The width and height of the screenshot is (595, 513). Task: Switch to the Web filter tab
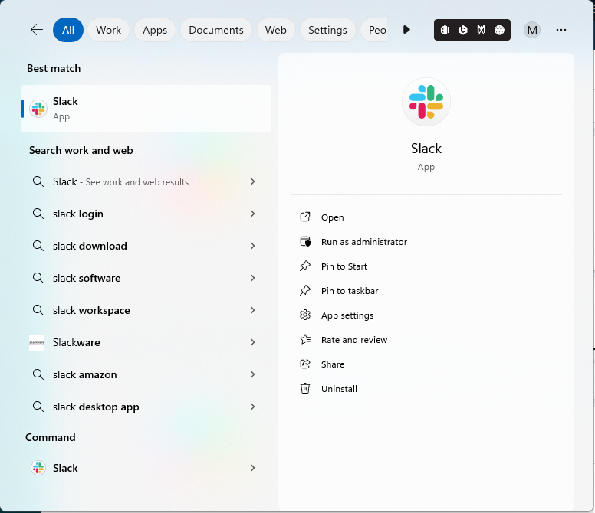click(x=275, y=30)
